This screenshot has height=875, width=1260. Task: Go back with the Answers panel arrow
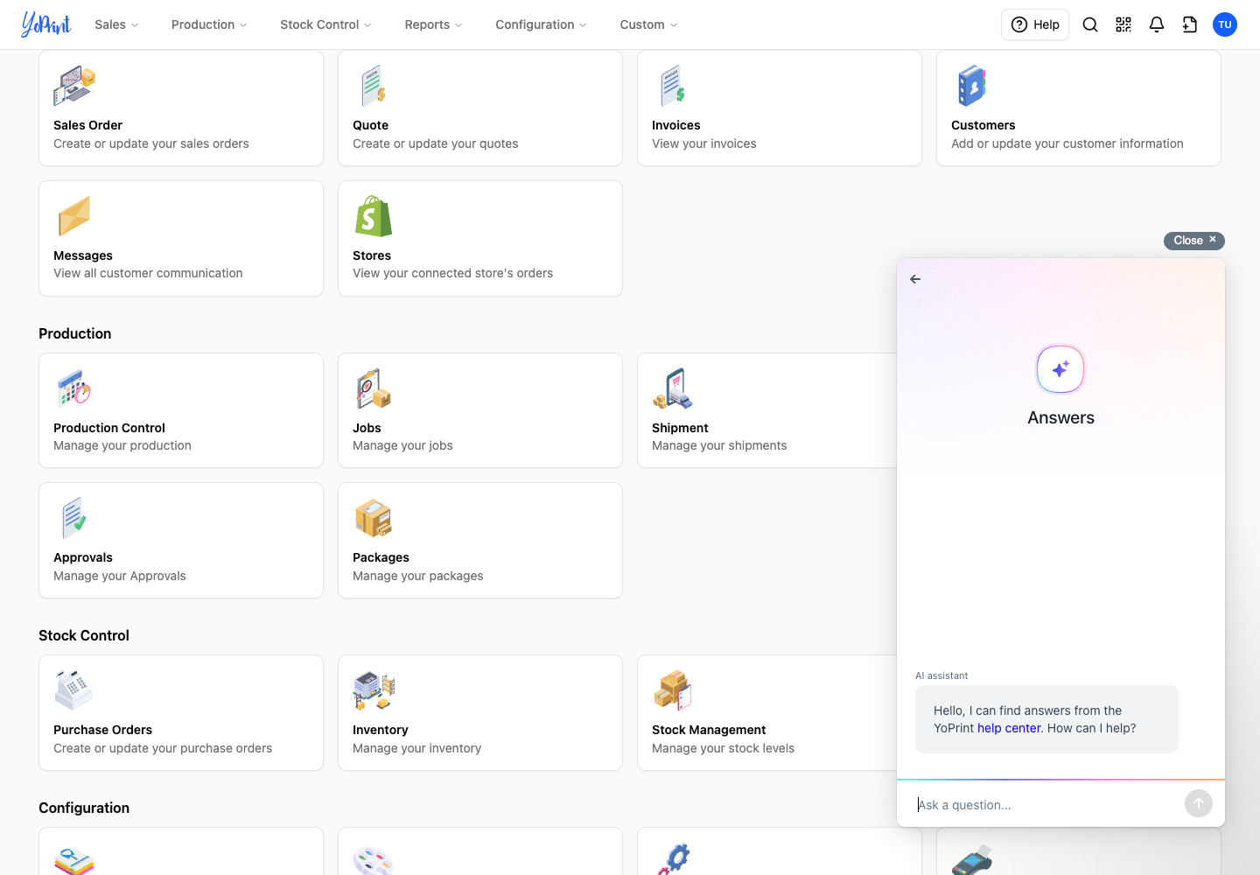tap(915, 279)
